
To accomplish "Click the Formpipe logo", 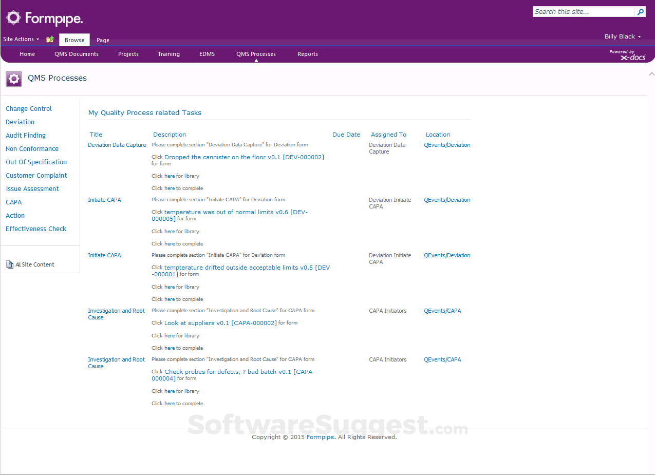I will tap(44, 17).
